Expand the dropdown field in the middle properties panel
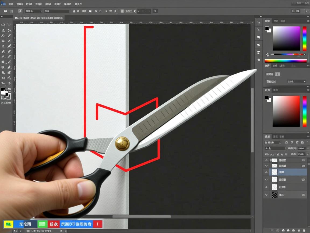 tap(297, 81)
